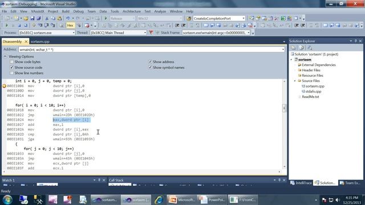Open the Breakpoints window icon

tap(87, 25)
